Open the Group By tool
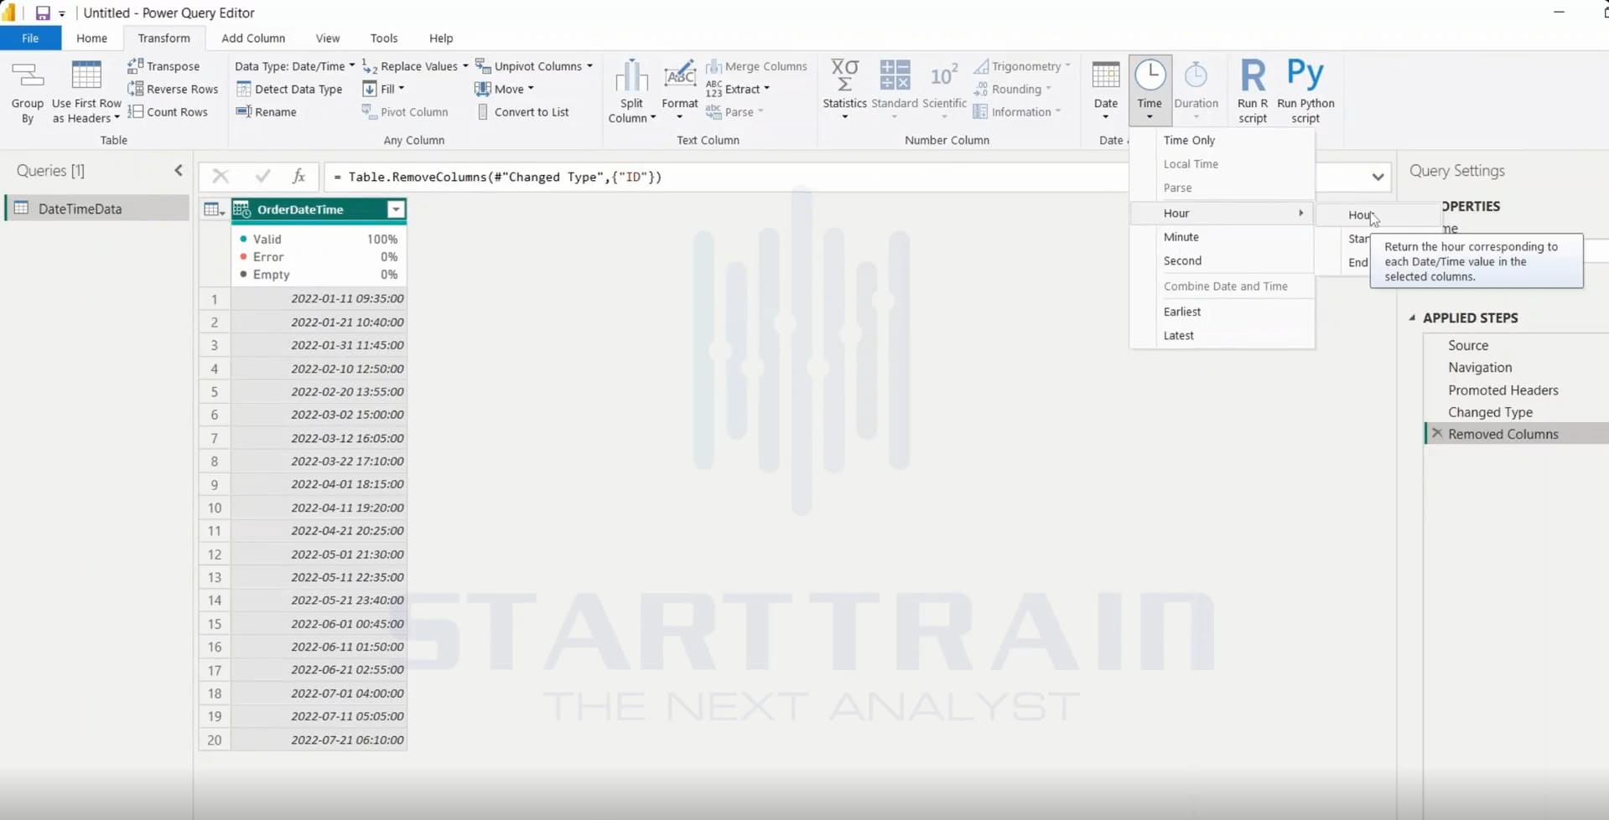 coord(27,92)
